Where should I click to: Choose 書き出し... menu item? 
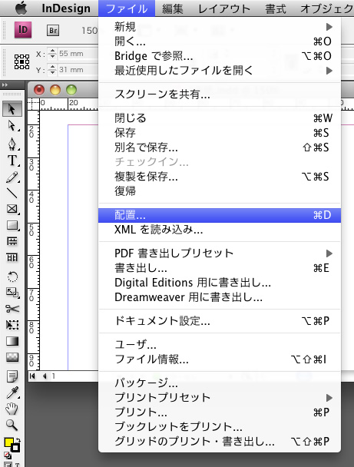click(x=220, y=268)
